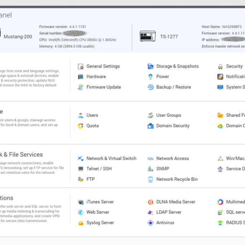Open the Notification Center icon
This screenshot has height=245, width=245.
220,77
